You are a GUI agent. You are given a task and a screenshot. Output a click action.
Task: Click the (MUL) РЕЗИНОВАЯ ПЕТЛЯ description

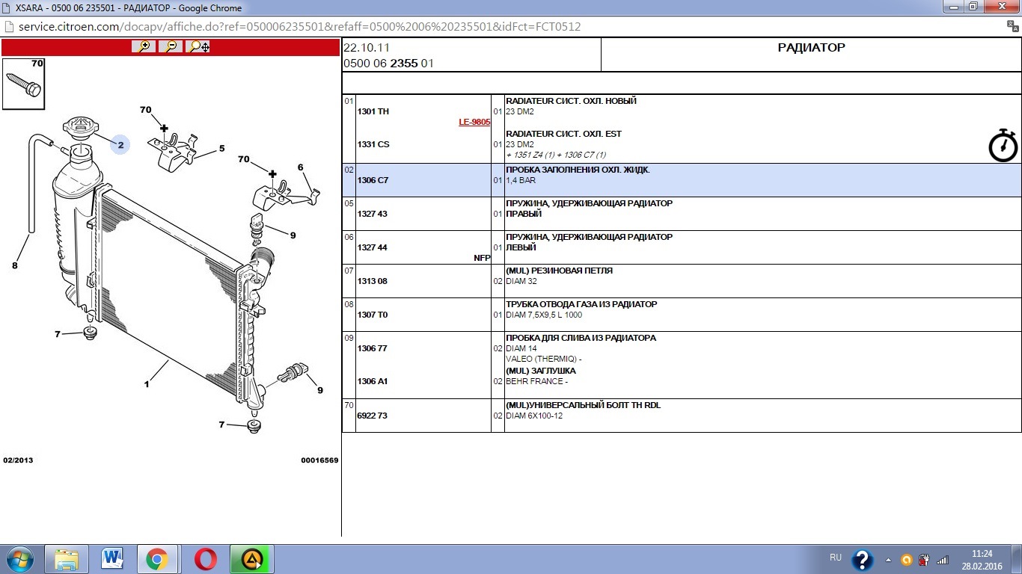(559, 271)
